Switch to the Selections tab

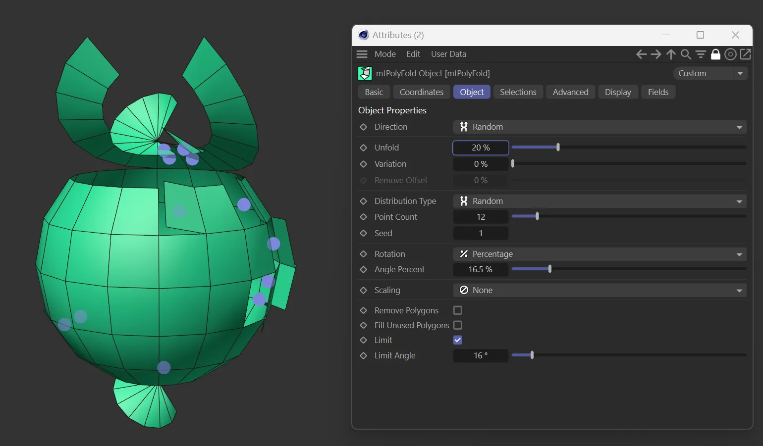point(518,92)
